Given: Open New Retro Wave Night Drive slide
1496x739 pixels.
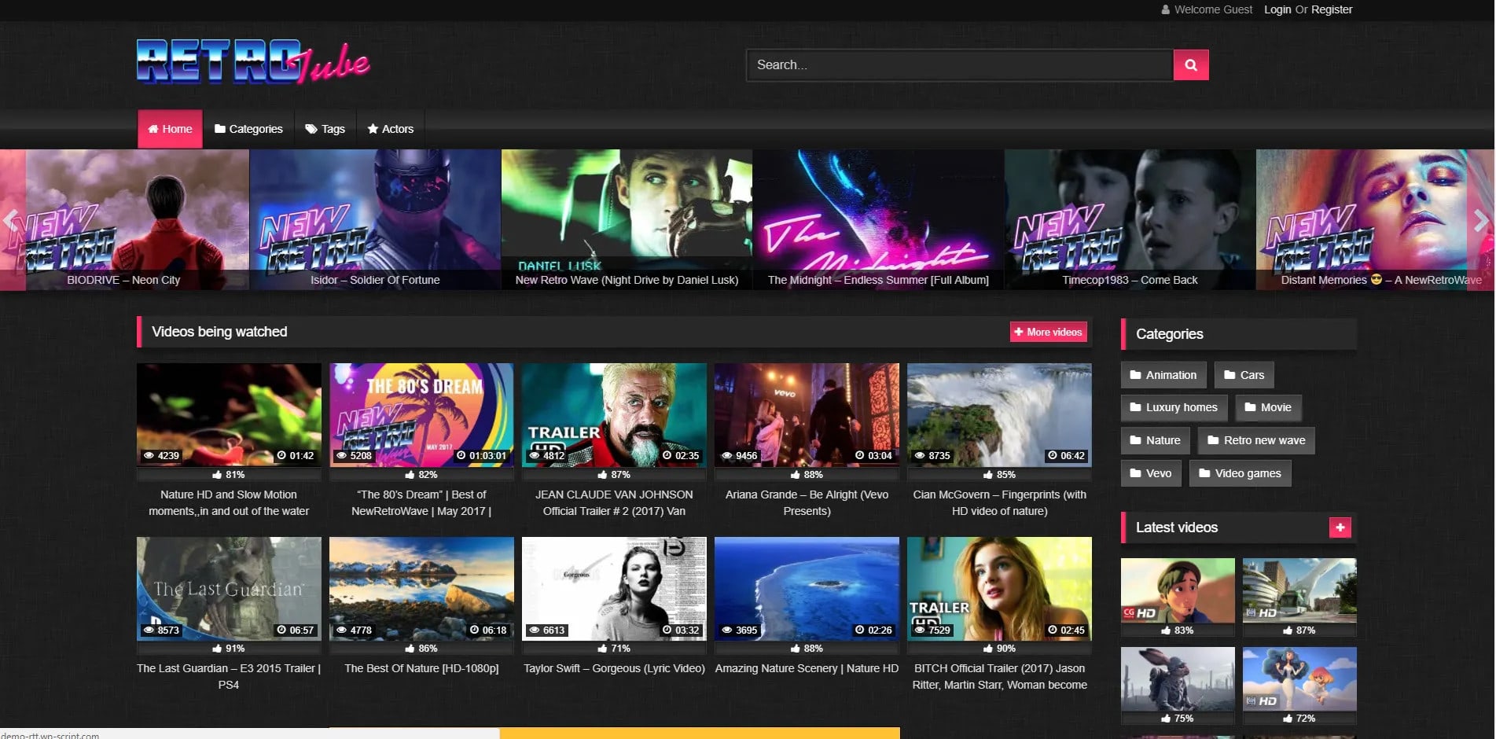Looking at the screenshot, I should 627,220.
